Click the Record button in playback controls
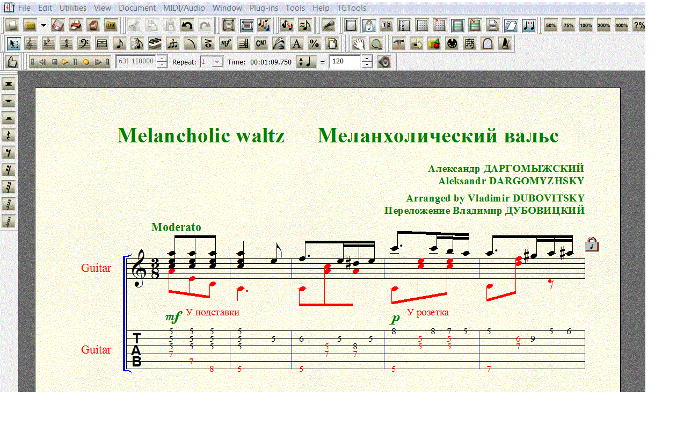This screenshot has height=439, width=684. [x=85, y=62]
